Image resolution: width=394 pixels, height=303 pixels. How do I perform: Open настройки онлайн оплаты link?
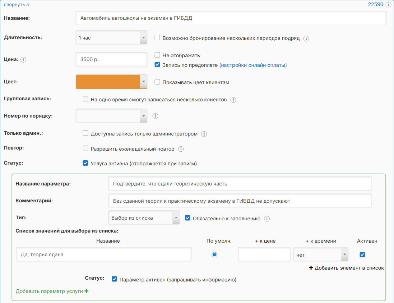[x=253, y=65]
